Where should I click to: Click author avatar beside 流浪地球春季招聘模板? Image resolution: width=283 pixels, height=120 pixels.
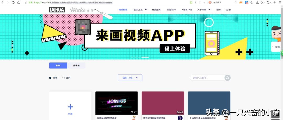(180, 118)
